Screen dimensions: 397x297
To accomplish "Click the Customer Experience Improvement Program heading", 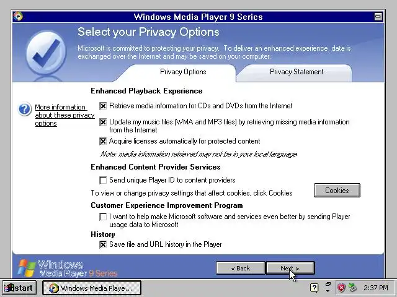I will [x=167, y=205].
